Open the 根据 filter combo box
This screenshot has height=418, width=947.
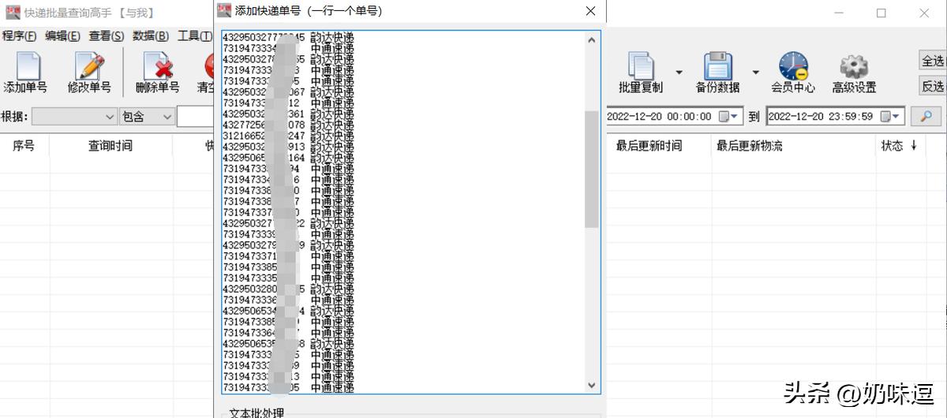[x=74, y=117]
